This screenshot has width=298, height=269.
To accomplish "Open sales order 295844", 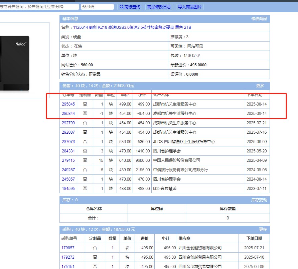I will coord(68,113).
